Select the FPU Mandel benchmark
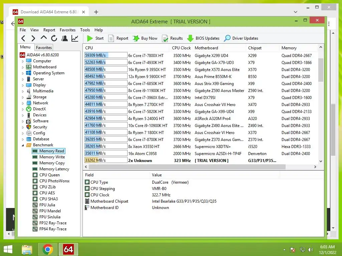Image resolution: width=342 pixels, height=256 pixels. 47,211
